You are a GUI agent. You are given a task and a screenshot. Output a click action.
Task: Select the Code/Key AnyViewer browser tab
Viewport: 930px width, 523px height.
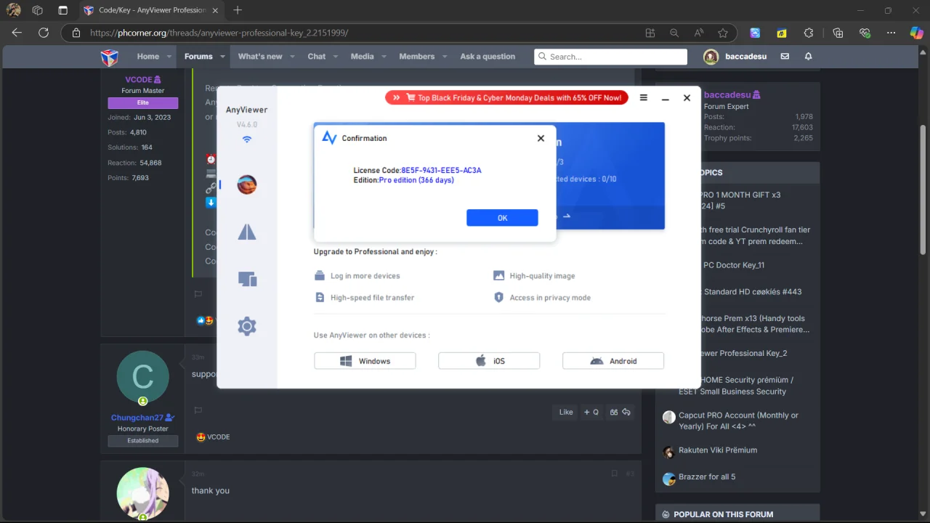pos(151,10)
